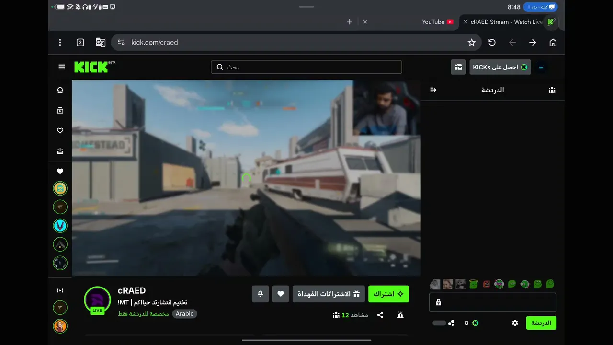Open the podium leaderboard icon in the sidebar
Screen dimensions: 613x345
coord(60,151)
